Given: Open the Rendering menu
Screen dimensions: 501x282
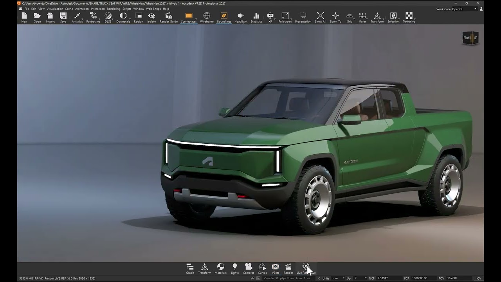Looking at the screenshot, I should [114, 9].
